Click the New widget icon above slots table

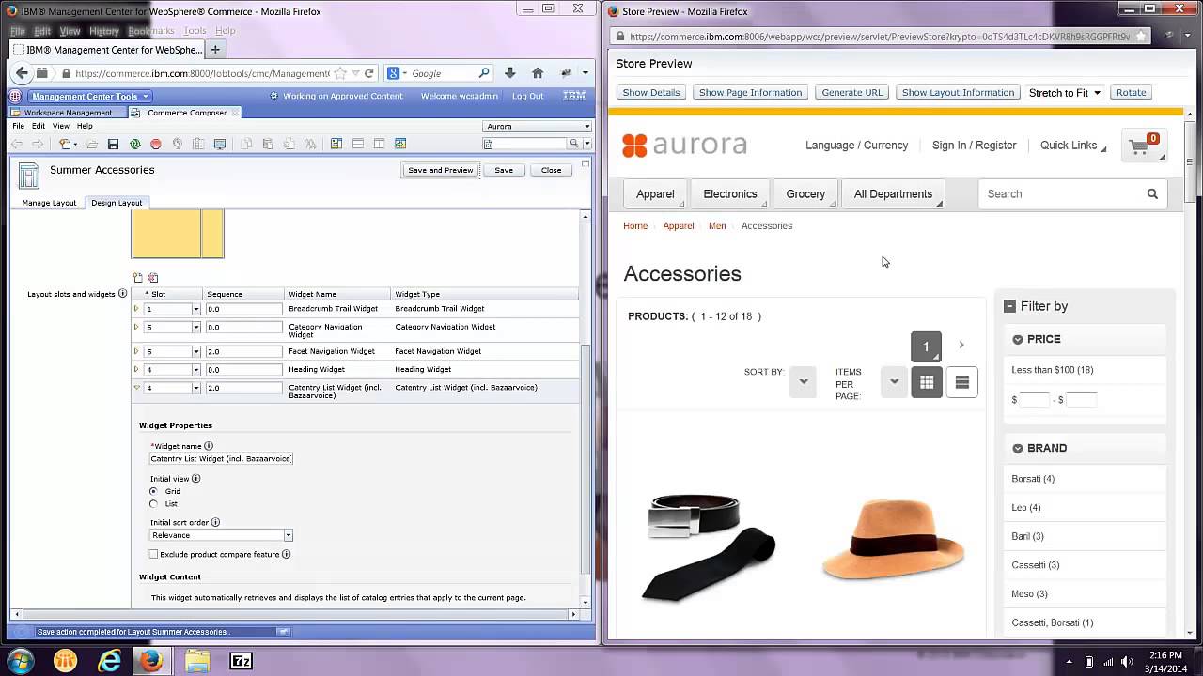[x=138, y=278]
